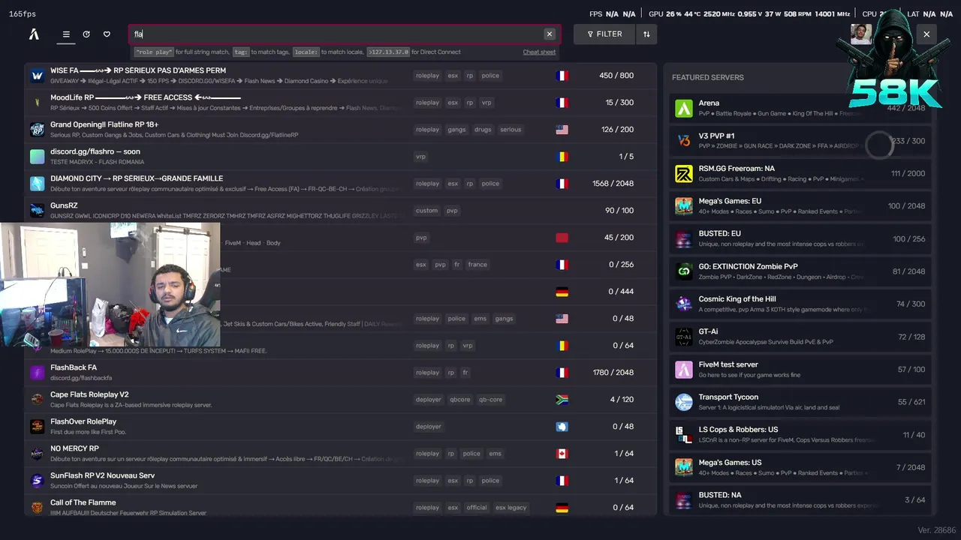The image size is (961, 540).
Task: Click the Transport Tycoon server icon
Action: pos(684,403)
